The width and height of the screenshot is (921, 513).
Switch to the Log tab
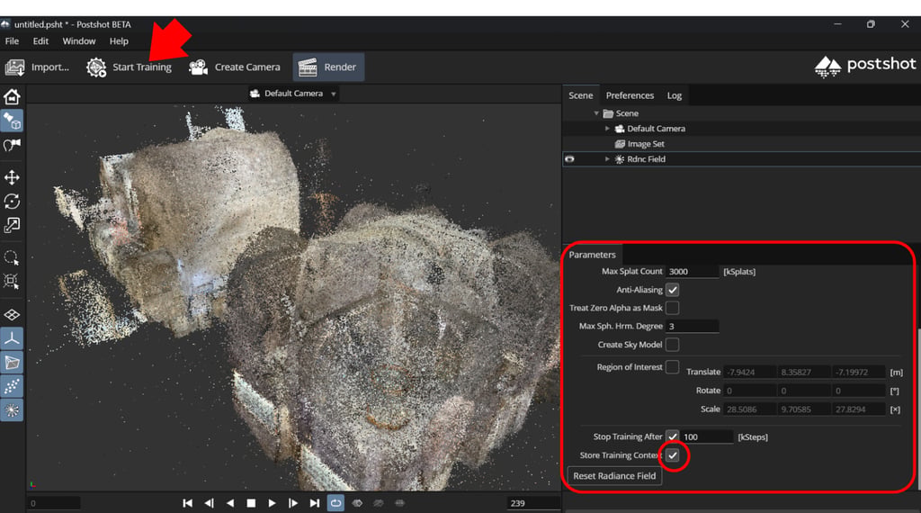click(674, 95)
